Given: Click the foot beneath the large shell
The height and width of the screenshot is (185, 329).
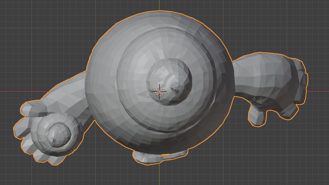Looking at the screenshot, I should coord(160,157).
